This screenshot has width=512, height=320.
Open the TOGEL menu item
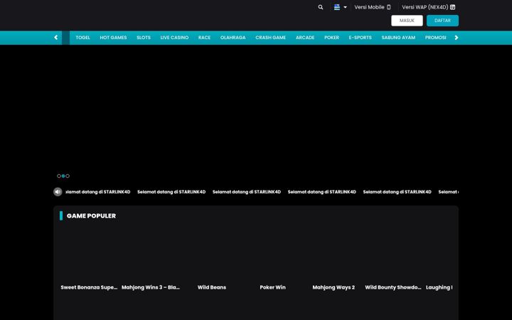(x=83, y=38)
